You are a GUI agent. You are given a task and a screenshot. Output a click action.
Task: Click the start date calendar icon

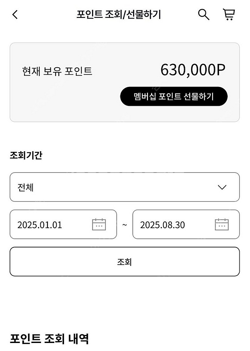pos(99,224)
